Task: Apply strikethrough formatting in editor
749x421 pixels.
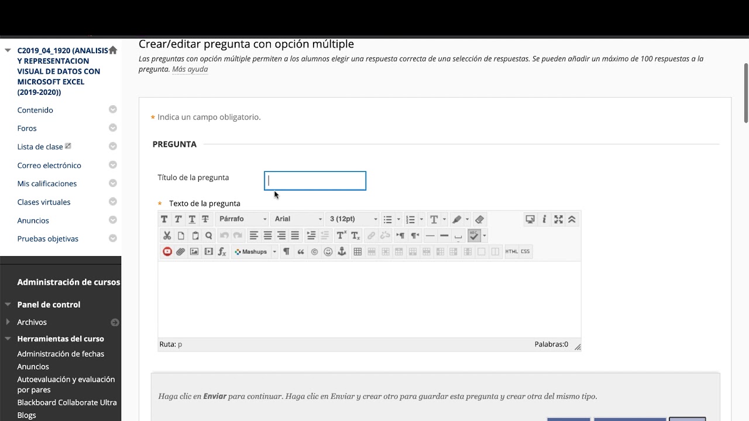Action: pyautogui.click(x=205, y=219)
